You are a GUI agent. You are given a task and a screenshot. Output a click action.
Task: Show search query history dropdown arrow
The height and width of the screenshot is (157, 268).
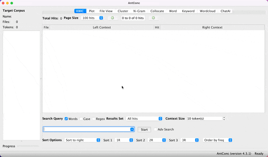132,129
